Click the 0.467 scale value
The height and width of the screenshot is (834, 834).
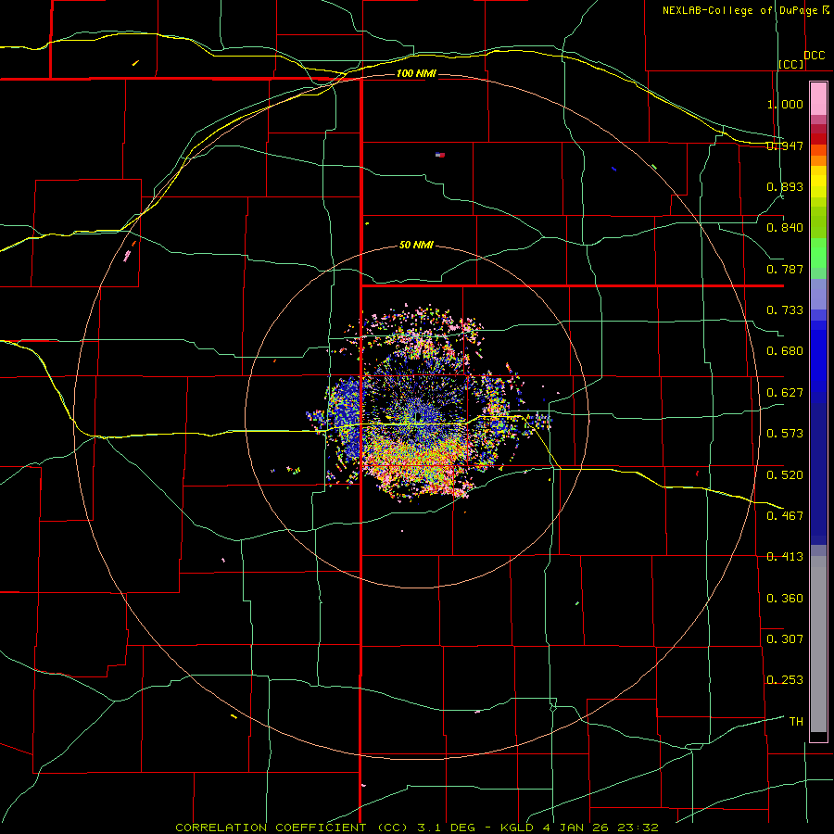[x=785, y=516]
